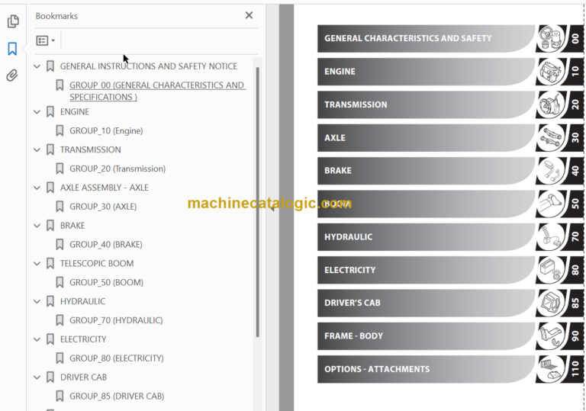The height and width of the screenshot is (411, 586).
Task: Click the transmission icon for section 20
Action: (x=550, y=104)
